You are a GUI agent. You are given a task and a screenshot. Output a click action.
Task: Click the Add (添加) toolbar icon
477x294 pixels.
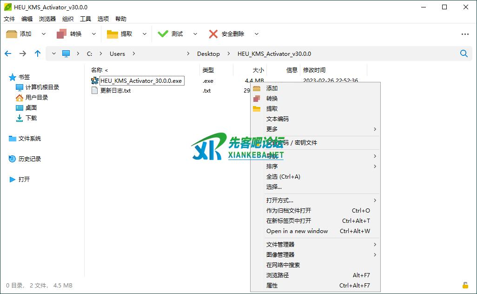(x=12, y=34)
